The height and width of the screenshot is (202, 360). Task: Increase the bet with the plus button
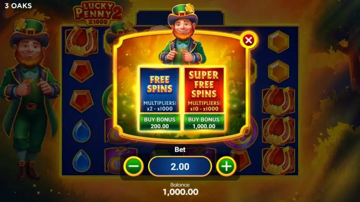coord(226,166)
